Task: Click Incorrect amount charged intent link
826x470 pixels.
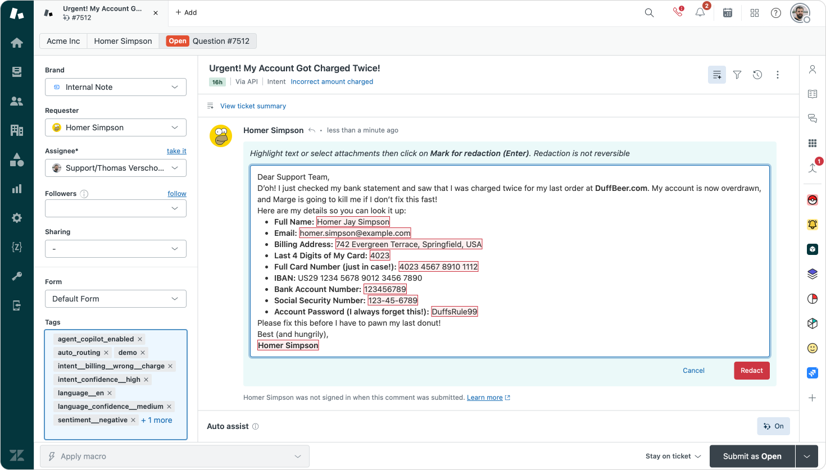Action: click(332, 82)
